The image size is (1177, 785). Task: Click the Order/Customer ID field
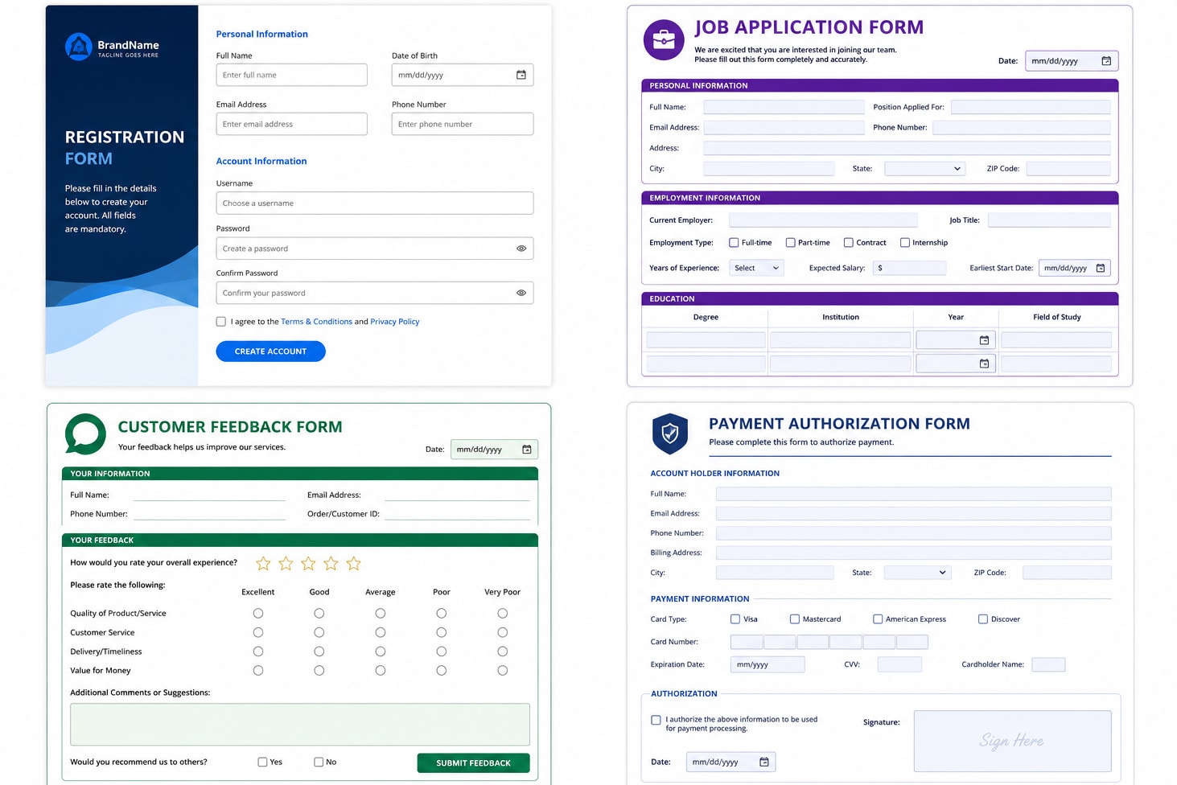click(x=457, y=513)
